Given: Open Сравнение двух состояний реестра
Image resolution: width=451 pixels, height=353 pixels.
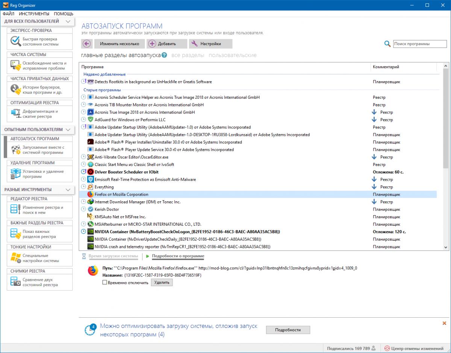Looking at the screenshot, I should coord(40,282).
